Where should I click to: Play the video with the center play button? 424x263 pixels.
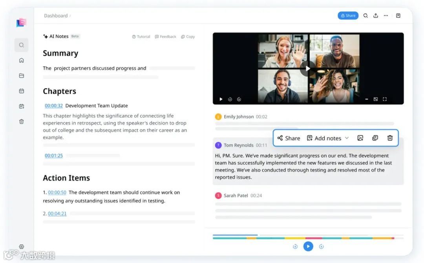point(307,69)
